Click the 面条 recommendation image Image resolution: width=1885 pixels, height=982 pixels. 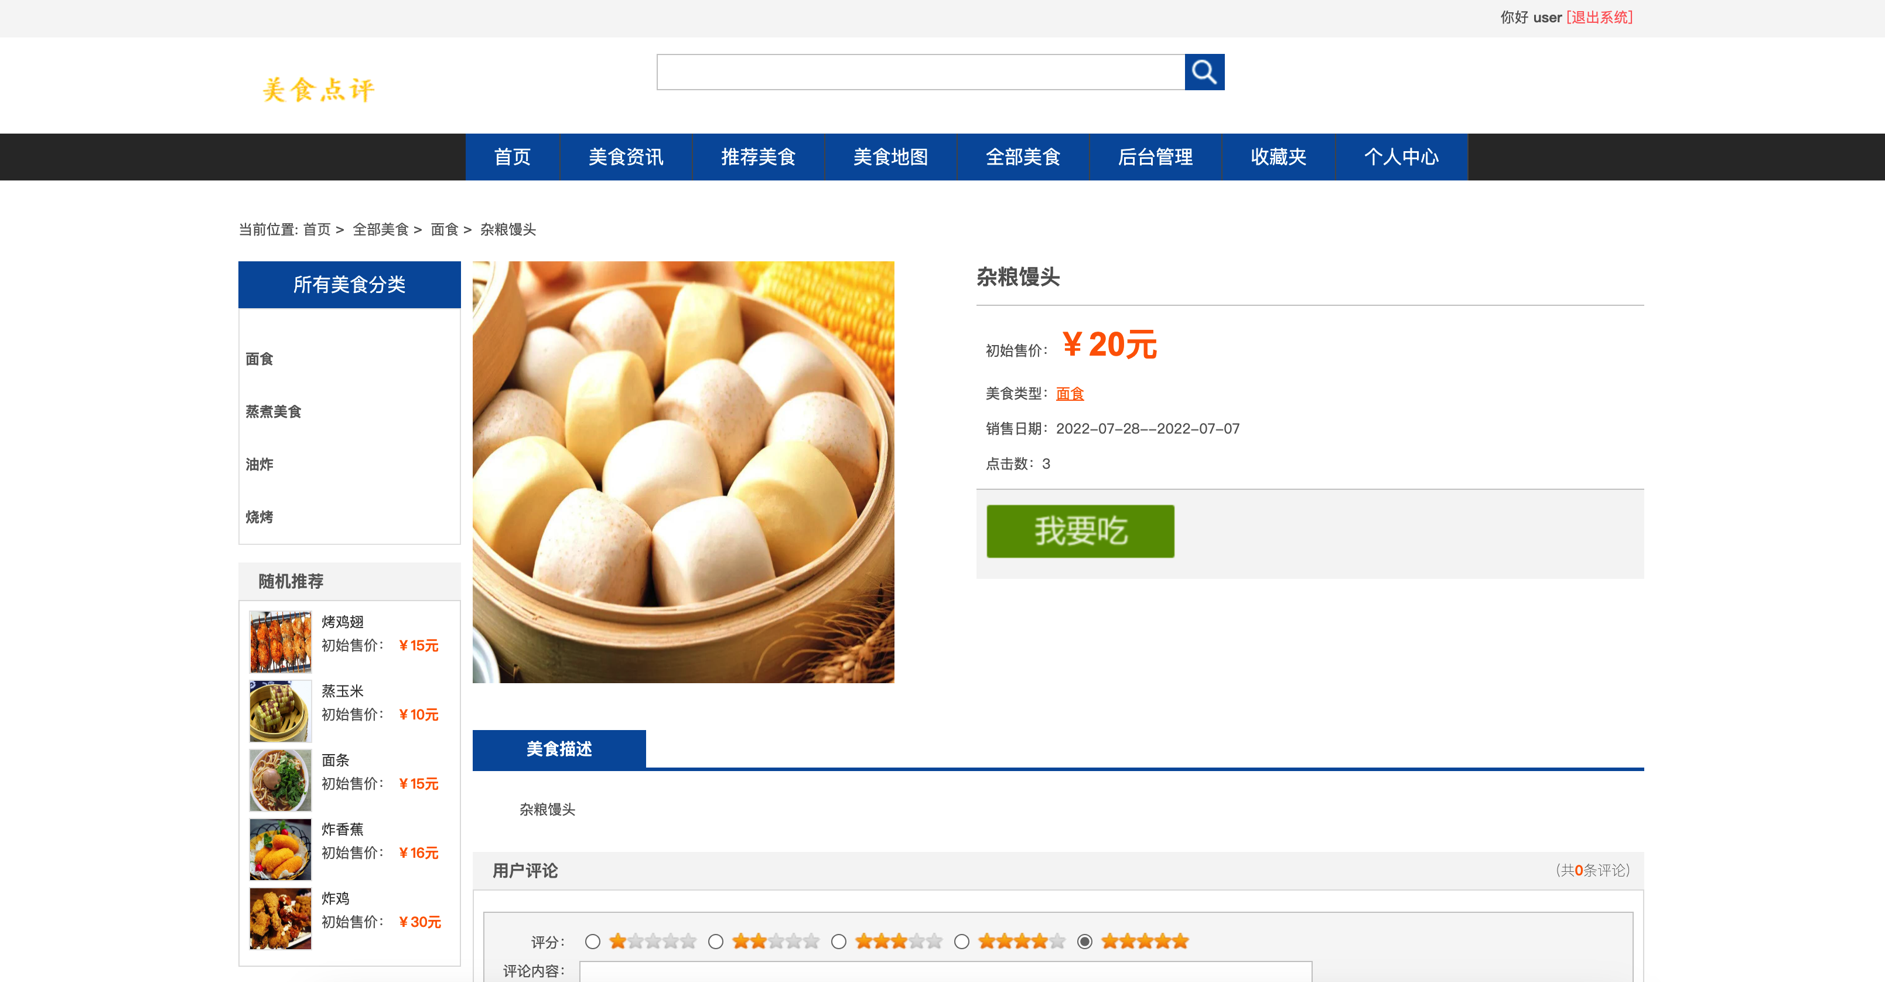pos(280,780)
